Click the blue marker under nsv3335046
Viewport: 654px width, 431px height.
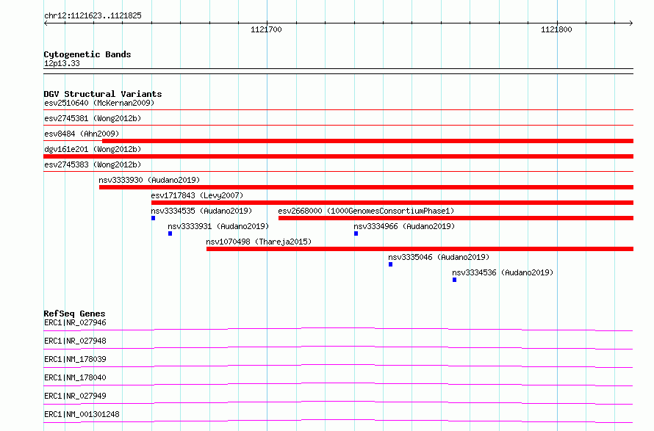click(x=390, y=264)
